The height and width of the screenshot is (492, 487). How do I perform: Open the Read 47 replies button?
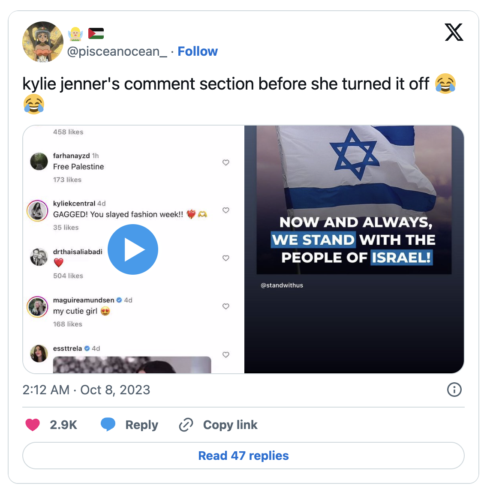(243, 456)
